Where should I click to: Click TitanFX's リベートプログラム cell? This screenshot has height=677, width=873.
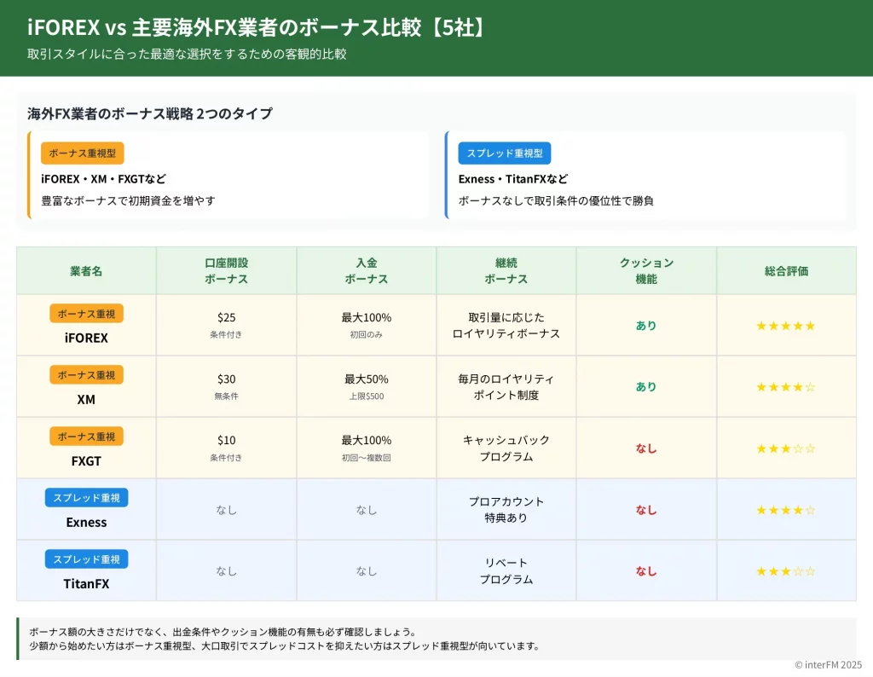pyautogui.click(x=506, y=571)
